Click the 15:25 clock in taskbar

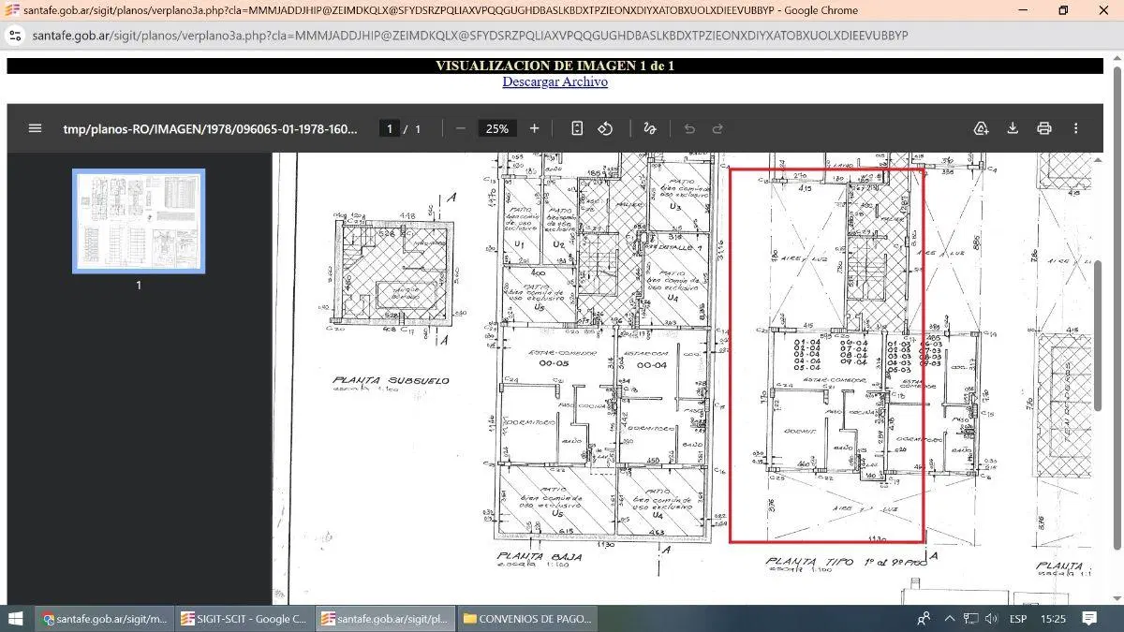1053,619
